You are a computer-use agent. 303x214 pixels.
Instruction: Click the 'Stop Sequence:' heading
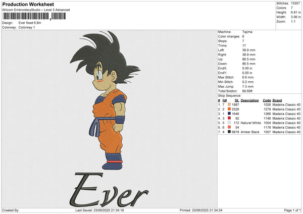tap(230, 96)
